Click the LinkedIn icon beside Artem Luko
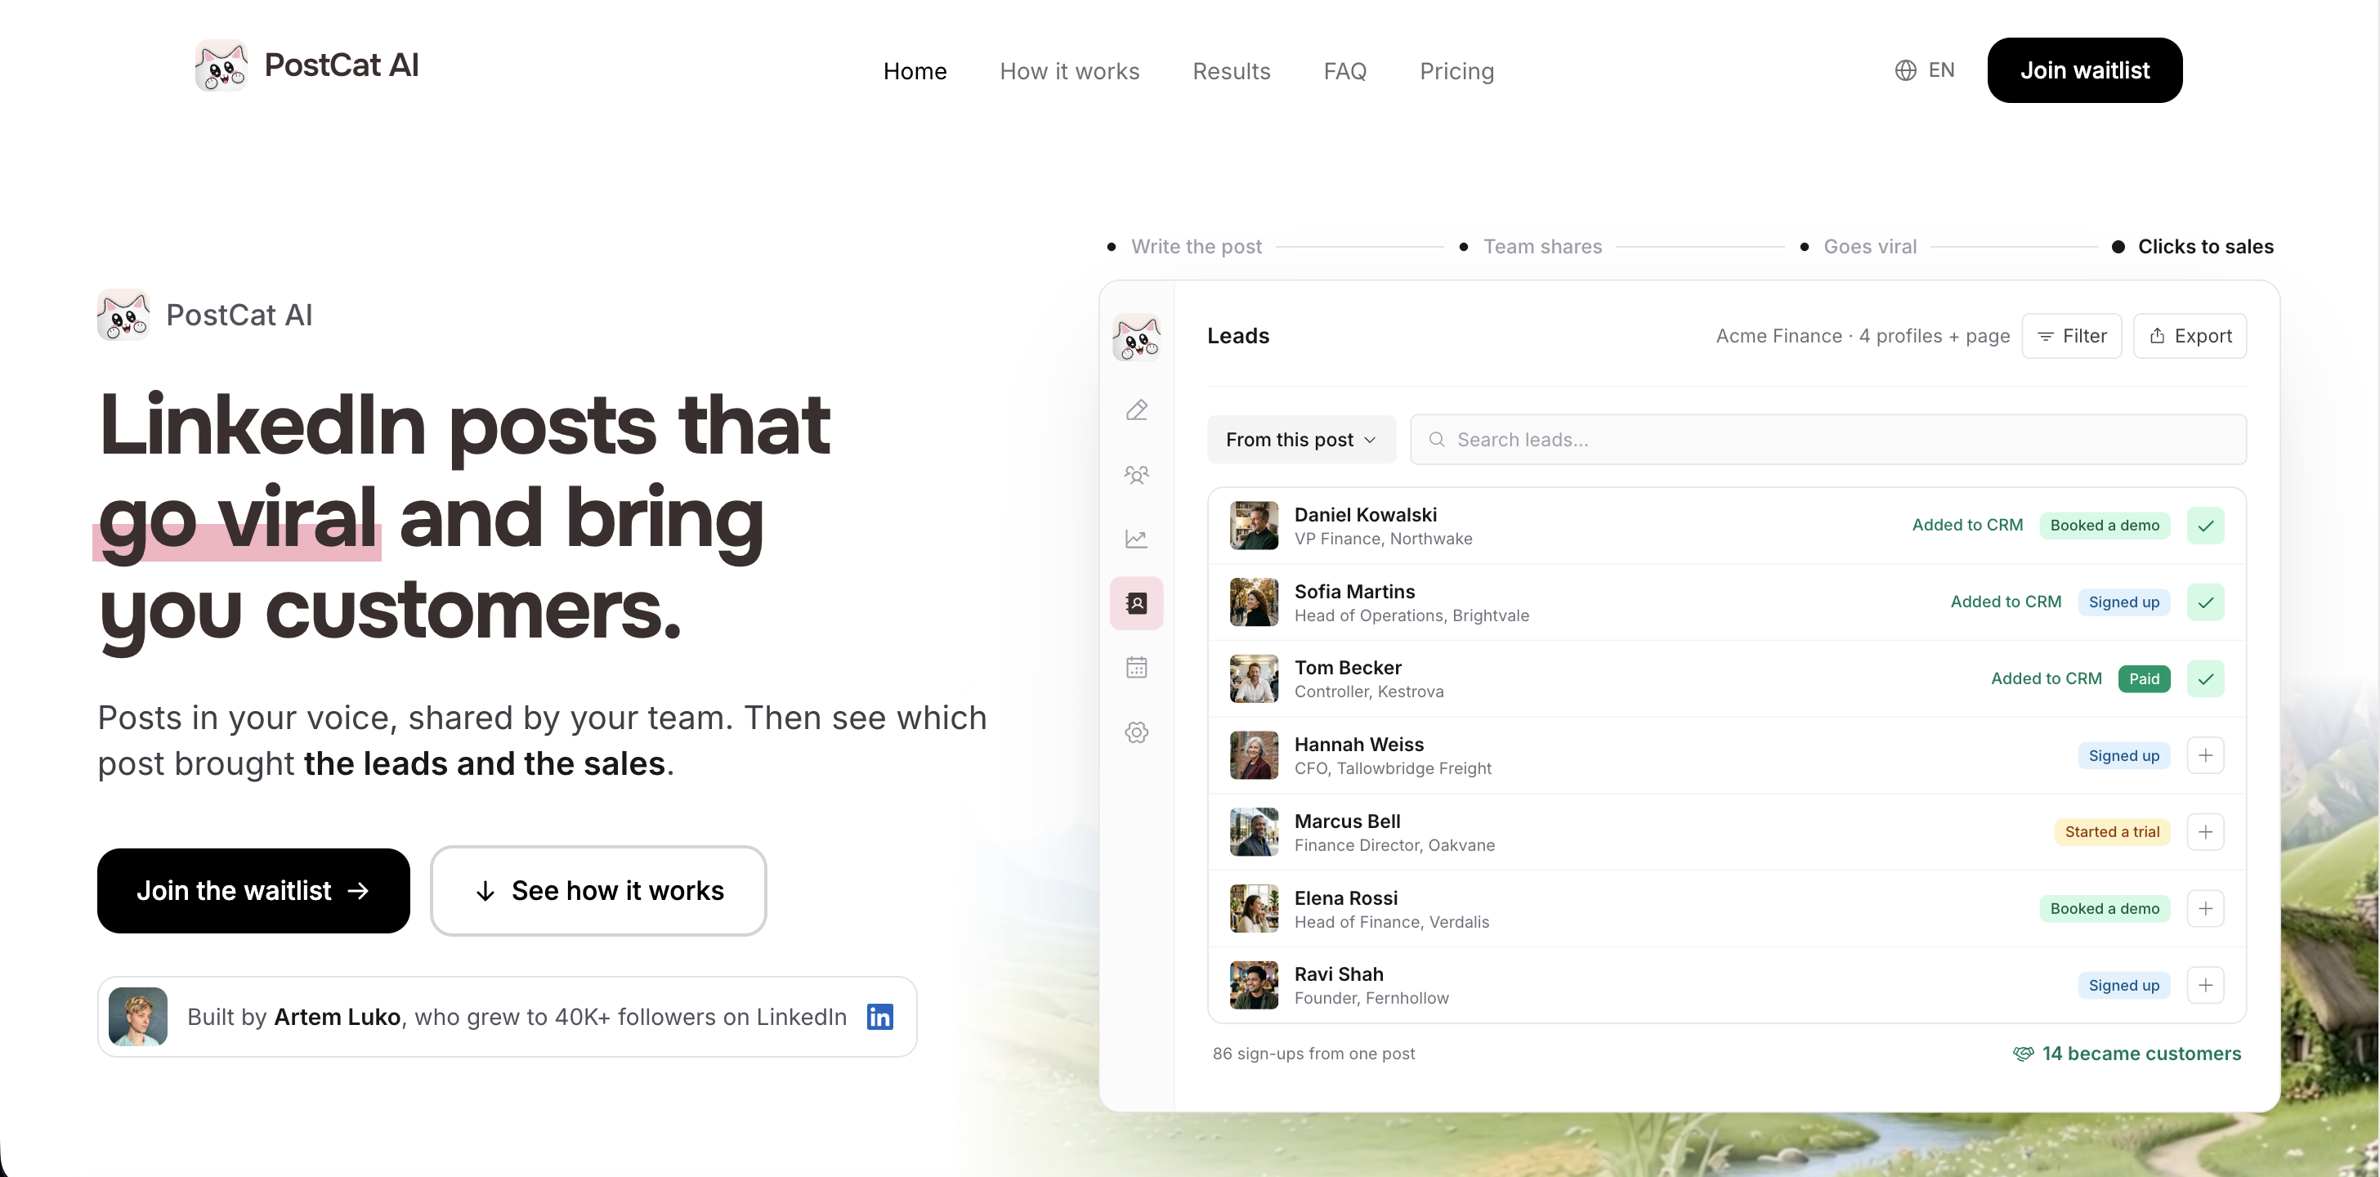The height and width of the screenshot is (1177, 2380). point(879,1016)
